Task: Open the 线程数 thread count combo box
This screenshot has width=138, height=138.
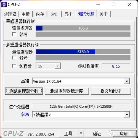Action: coord(48,66)
